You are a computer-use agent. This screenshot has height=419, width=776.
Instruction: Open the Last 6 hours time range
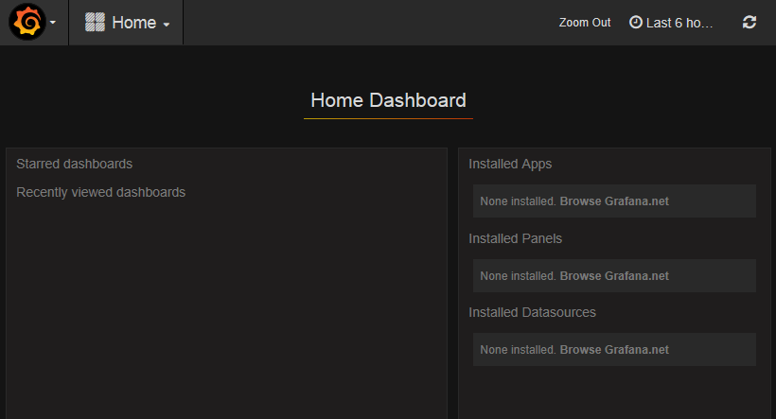point(679,23)
